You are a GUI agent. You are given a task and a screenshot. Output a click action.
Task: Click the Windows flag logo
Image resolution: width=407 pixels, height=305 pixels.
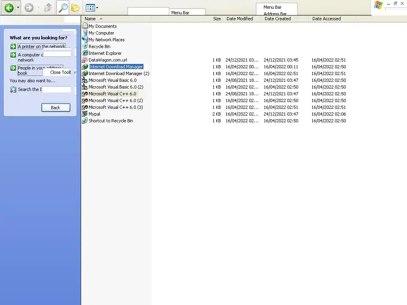tap(378, 5)
